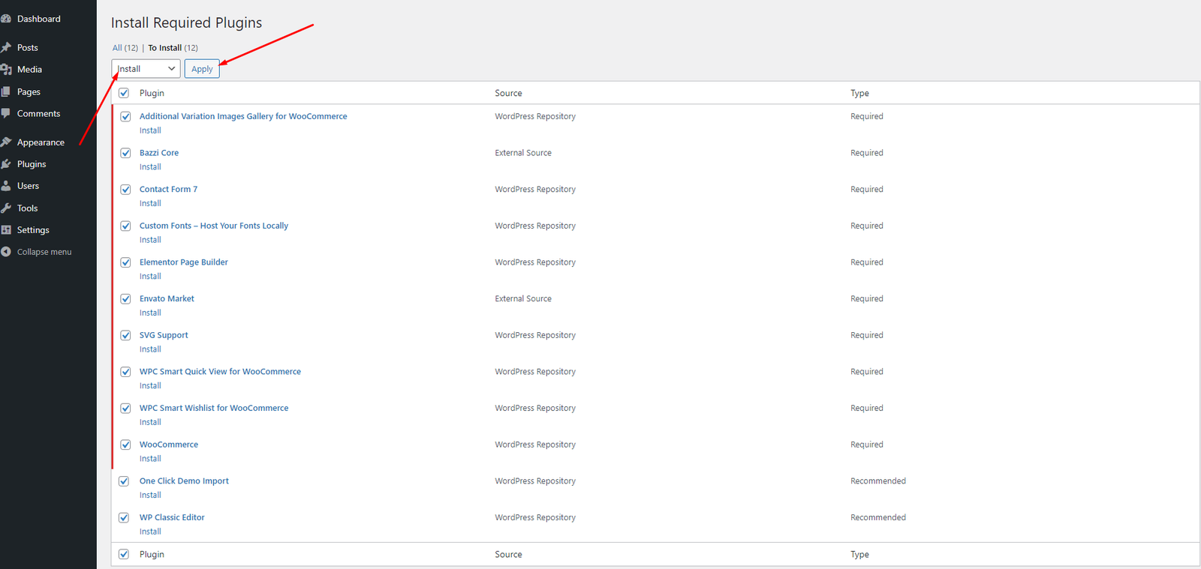Screen dimensions: 1201x569
Task: Click the Media icon in sidebar
Action: 6,69
